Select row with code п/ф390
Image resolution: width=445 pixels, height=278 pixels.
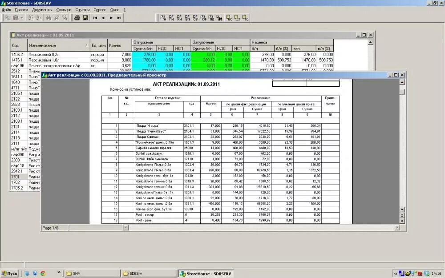(x=19, y=155)
